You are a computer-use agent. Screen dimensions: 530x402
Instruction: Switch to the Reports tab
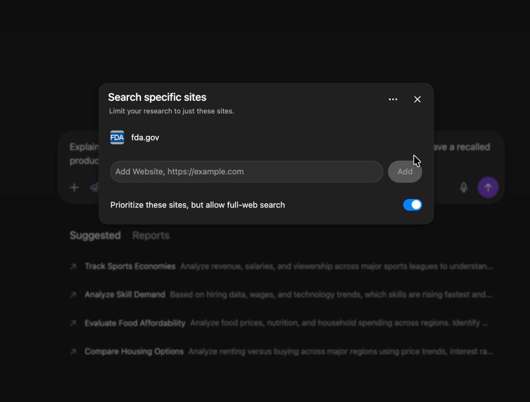151,235
